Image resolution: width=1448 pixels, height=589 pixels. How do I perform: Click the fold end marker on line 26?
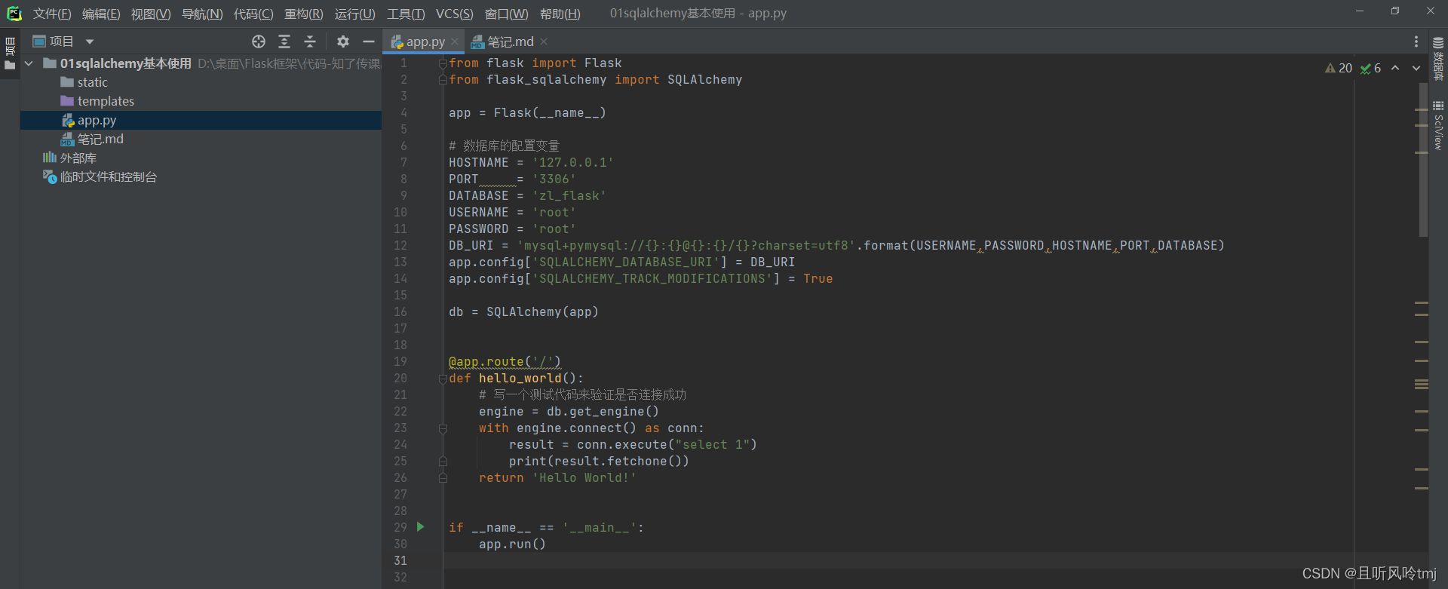443,478
